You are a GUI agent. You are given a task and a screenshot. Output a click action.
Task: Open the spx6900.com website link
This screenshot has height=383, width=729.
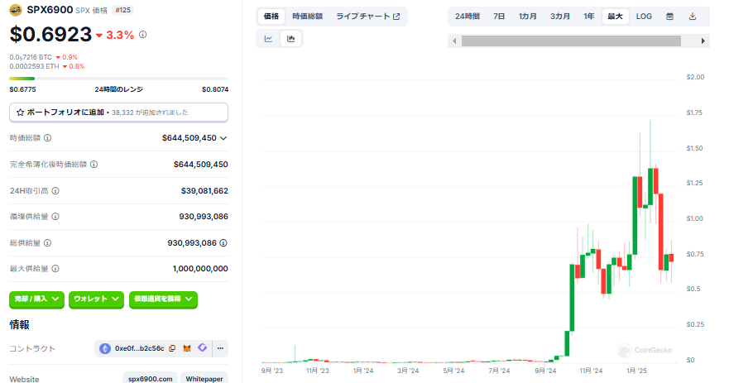coord(151,379)
